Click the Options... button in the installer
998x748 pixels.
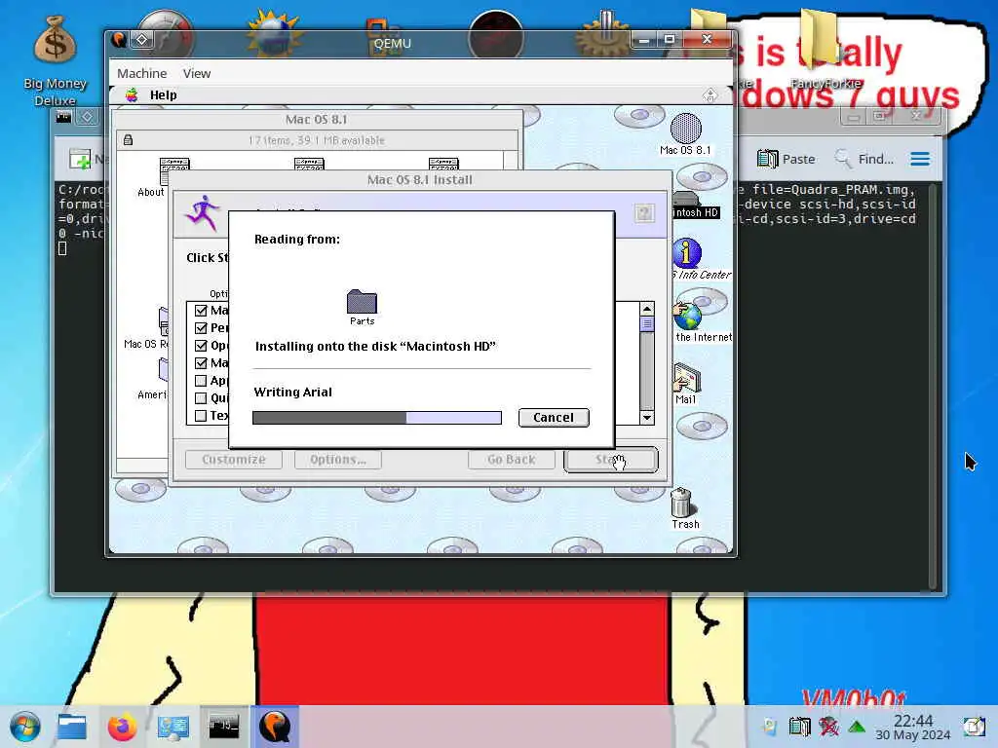tap(338, 460)
